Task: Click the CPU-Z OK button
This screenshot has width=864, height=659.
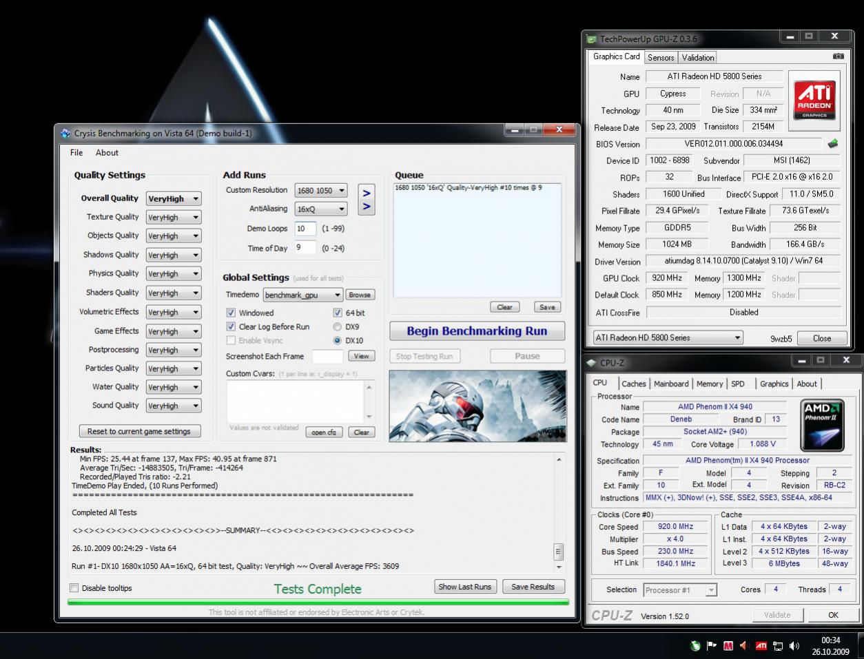Action: tap(833, 615)
